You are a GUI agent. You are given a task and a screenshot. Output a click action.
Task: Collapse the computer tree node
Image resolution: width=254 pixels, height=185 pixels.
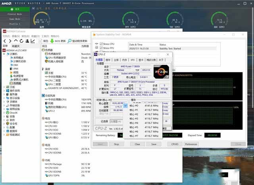[4, 54]
